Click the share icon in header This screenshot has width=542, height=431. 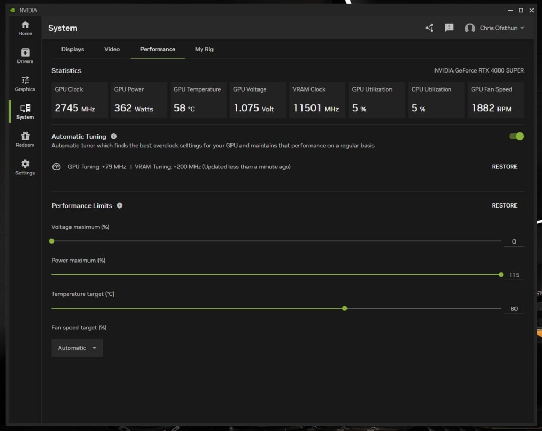click(429, 28)
